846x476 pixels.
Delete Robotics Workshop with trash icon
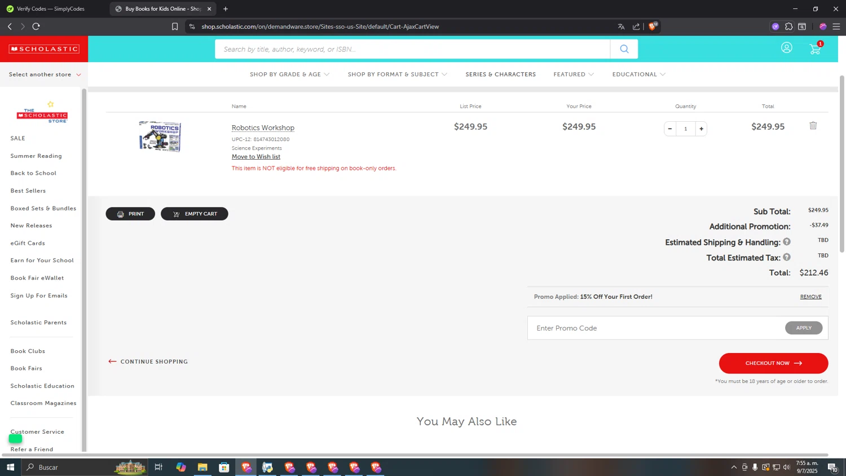[813, 126]
